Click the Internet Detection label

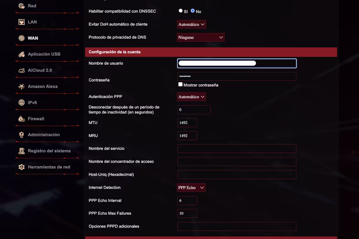(x=105, y=187)
